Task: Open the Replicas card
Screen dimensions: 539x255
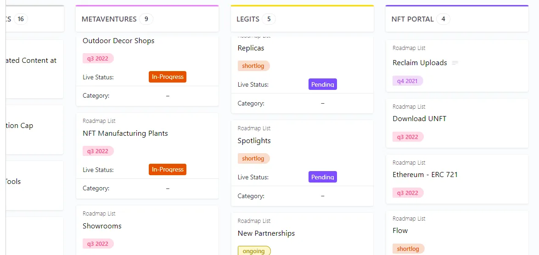Action: [x=251, y=48]
